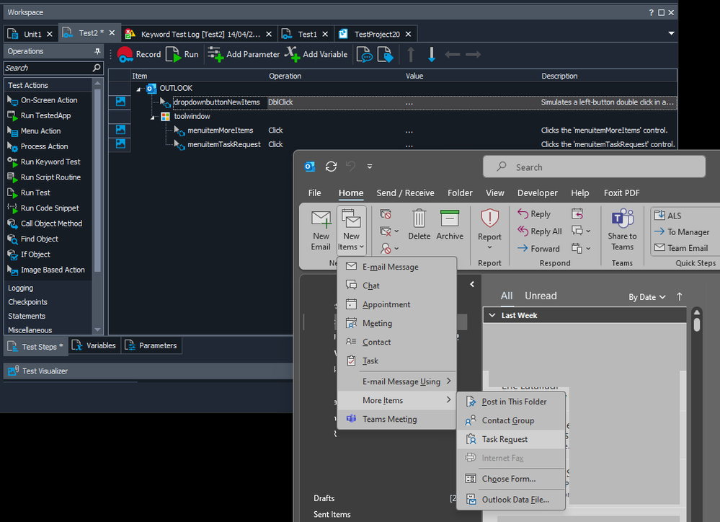Click the Team Email quick step
720x522 pixels.
681,248
